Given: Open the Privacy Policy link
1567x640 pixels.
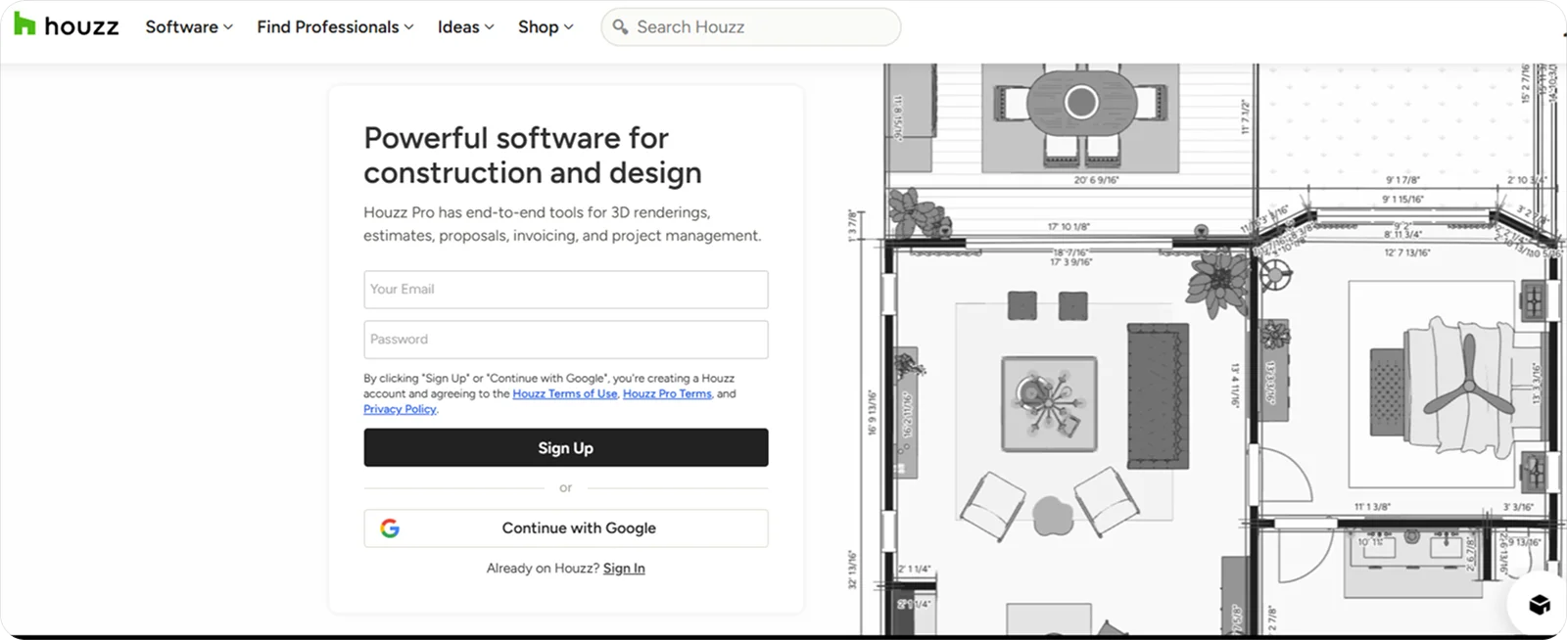Looking at the screenshot, I should pos(400,409).
